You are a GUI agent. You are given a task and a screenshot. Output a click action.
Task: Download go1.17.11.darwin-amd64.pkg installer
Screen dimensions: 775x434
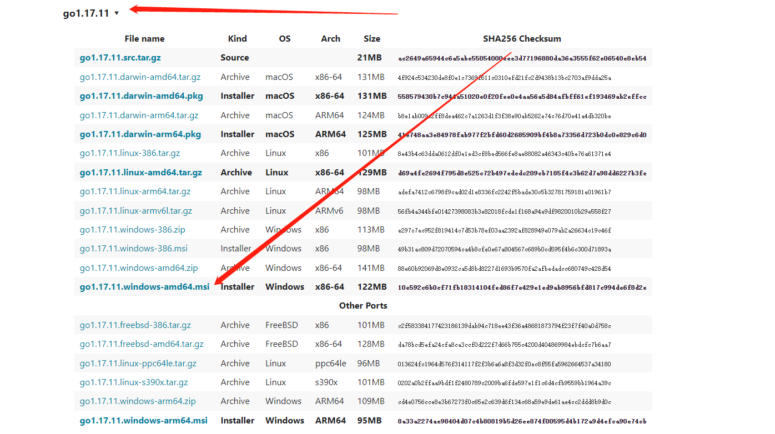tap(141, 96)
